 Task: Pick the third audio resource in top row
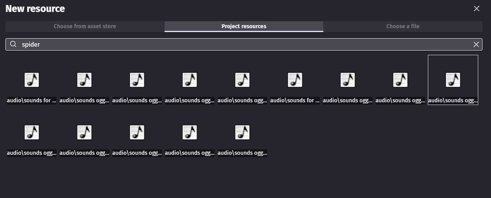[x=137, y=80]
